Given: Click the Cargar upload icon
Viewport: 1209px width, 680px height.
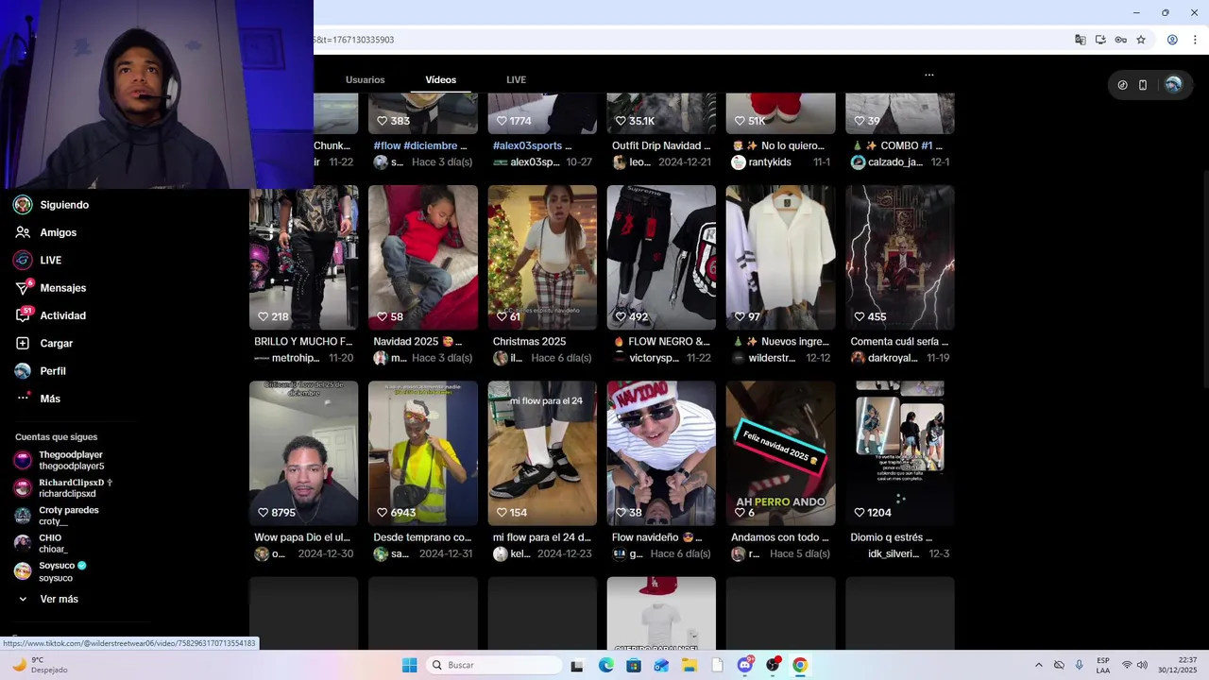Looking at the screenshot, I should tap(23, 343).
